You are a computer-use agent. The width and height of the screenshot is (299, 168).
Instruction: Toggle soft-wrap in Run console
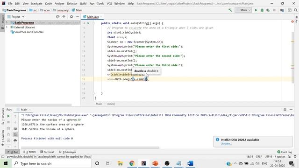pos(15,128)
